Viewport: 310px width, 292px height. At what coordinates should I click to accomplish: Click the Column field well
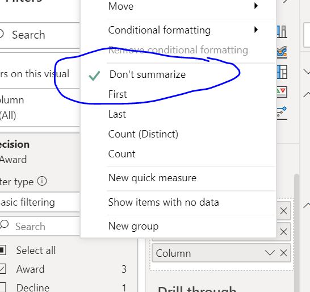tap(221, 253)
